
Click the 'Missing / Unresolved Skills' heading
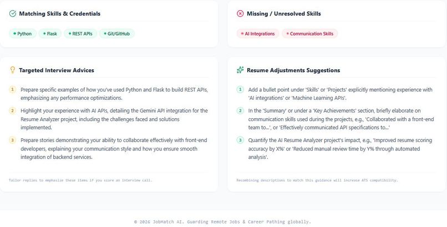coord(283,14)
